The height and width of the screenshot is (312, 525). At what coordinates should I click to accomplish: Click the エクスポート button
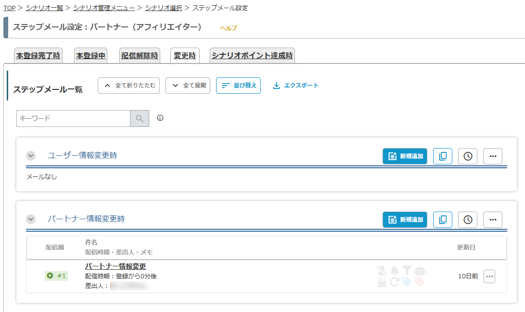295,86
